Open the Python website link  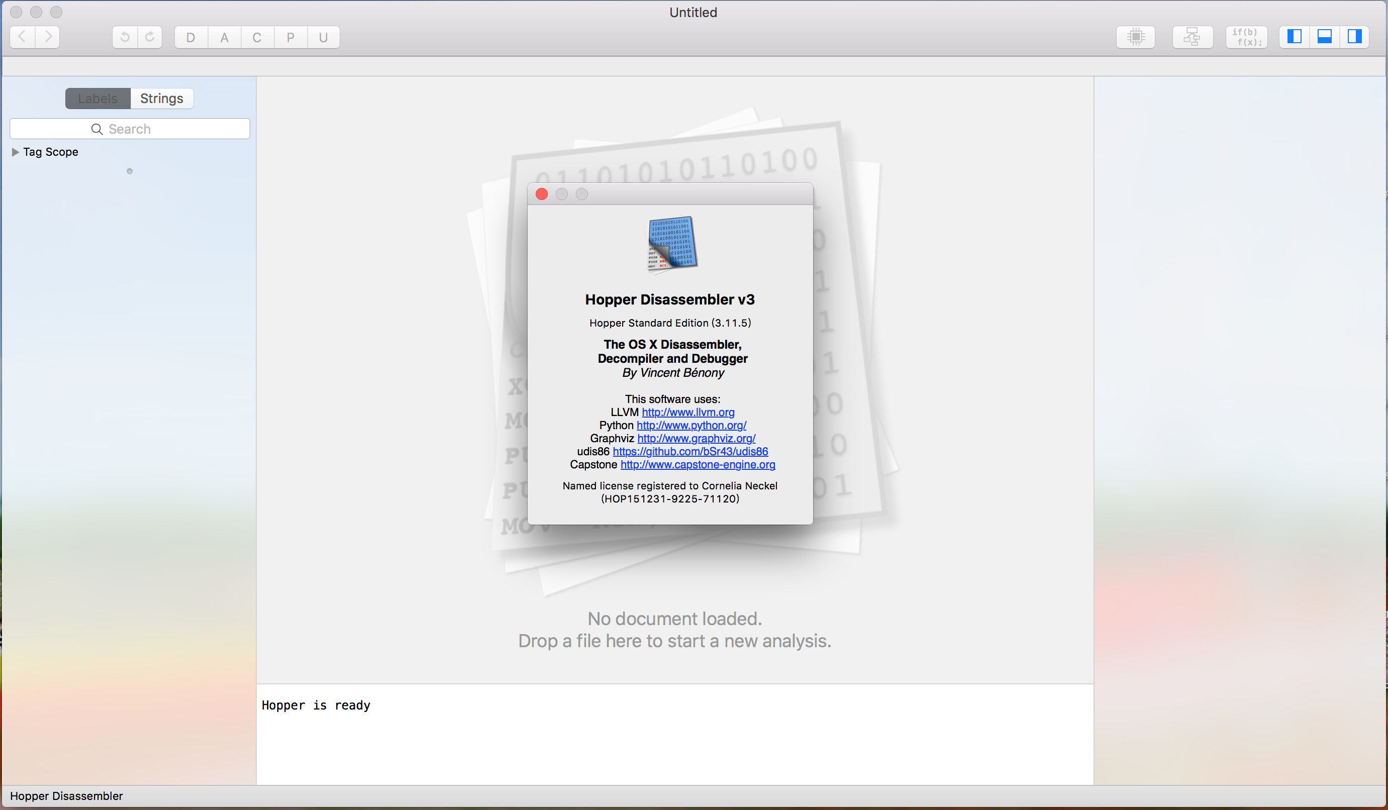click(x=691, y=426)
